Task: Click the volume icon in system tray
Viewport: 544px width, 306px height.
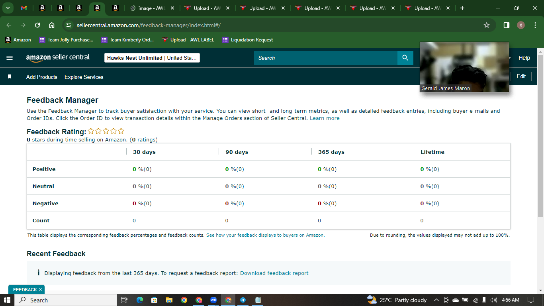Action: [494, 300]
